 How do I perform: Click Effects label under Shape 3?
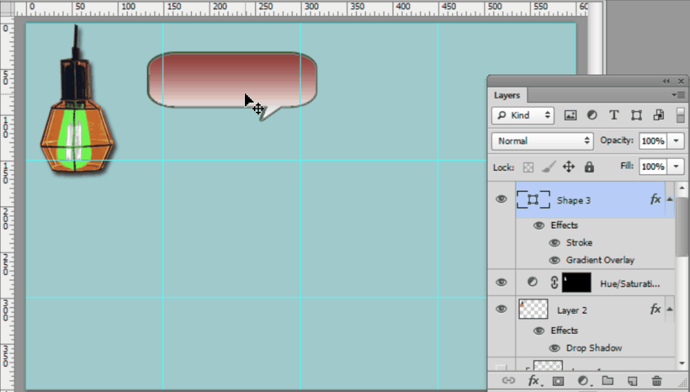pyautogui.click(x=564, y=225)
